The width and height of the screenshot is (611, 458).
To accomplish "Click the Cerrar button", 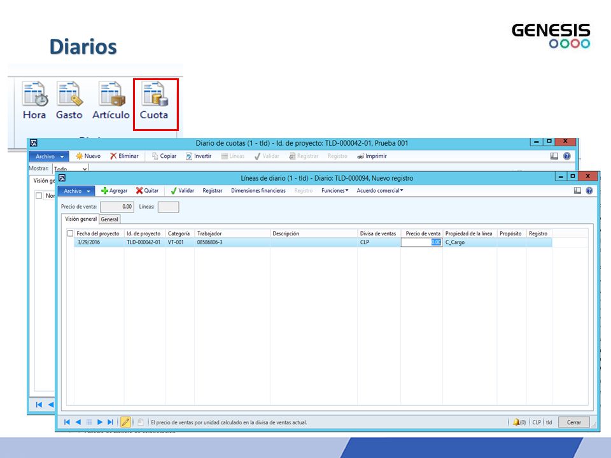I will pyautogui.click(x=573, y=422).
